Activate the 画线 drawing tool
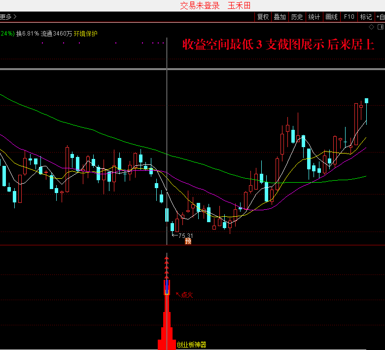 point(331,17)
